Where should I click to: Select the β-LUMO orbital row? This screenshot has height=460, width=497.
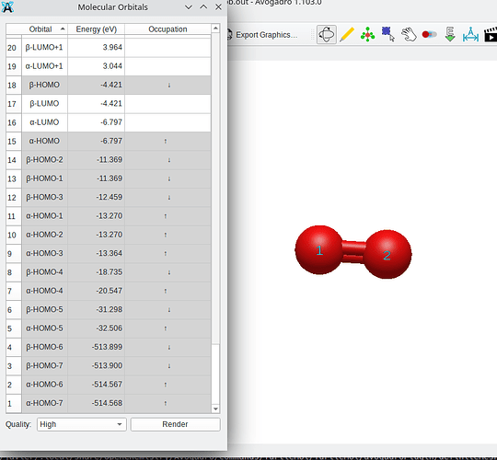(109, 104)
